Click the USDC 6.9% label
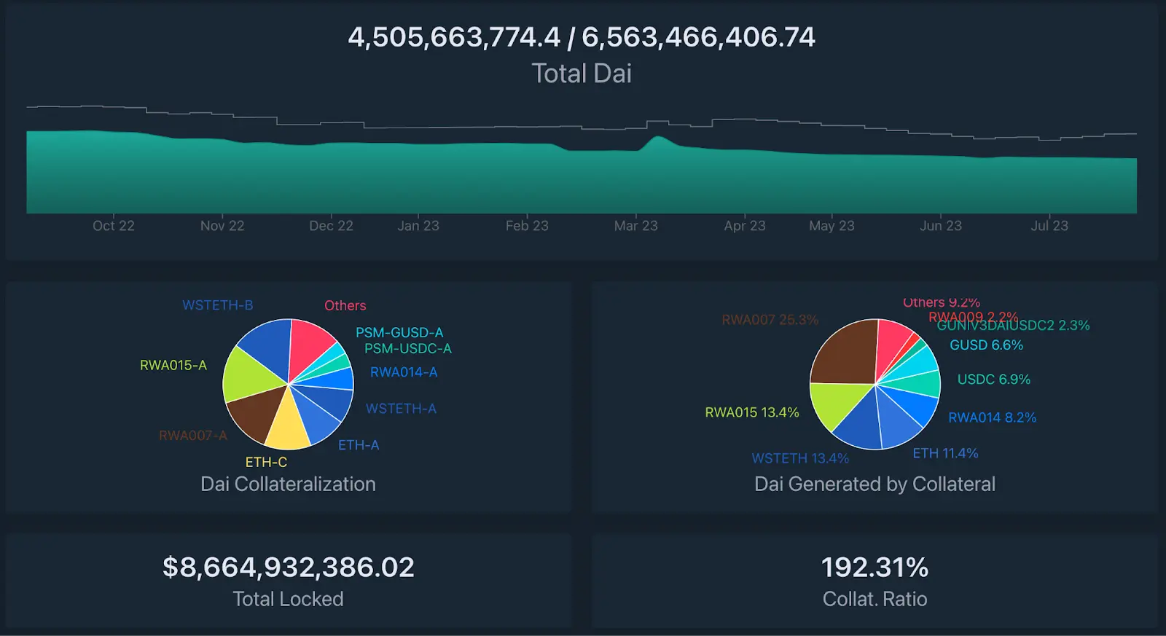Screen dimensions: 1166x636 994,380
